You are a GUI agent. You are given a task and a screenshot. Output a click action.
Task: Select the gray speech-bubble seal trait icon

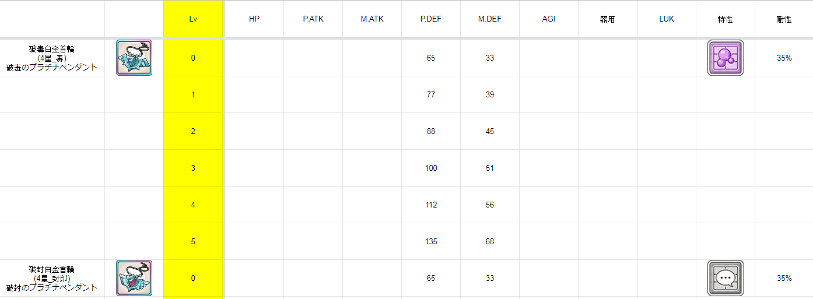pos(726,278)
